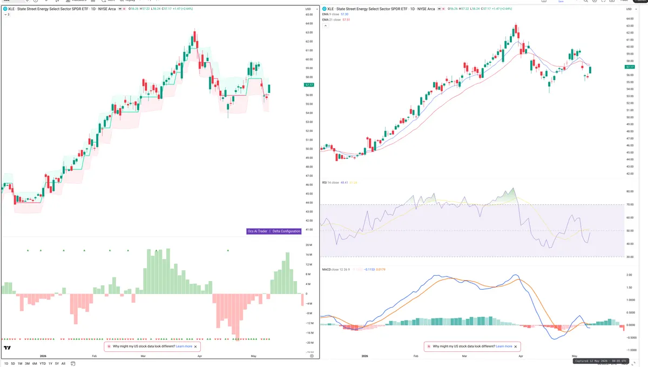Image resolution: width=648 pixels, height=367 pixels.
Task: Click the market status flag icons in the right chart title
Action: pos(441,9)
